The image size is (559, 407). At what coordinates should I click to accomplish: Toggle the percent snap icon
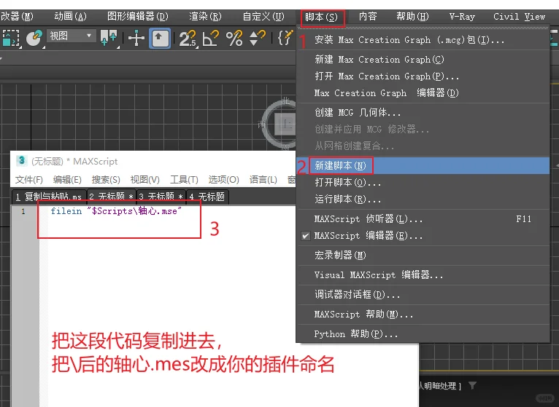[234, 38]
